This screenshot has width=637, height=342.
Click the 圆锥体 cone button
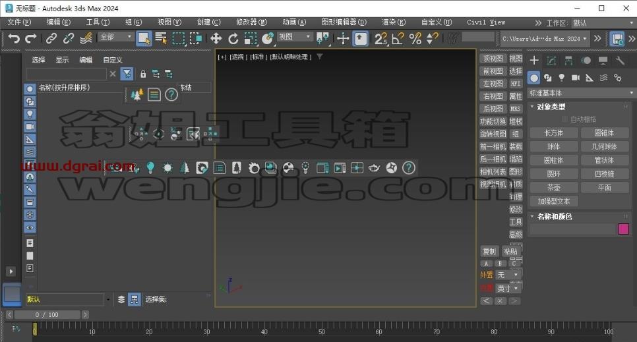pyautogui.click(x=605, y=133)
